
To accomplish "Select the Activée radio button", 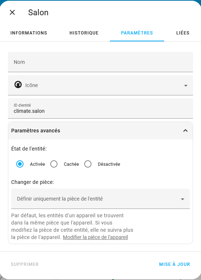I will [20, 164].
